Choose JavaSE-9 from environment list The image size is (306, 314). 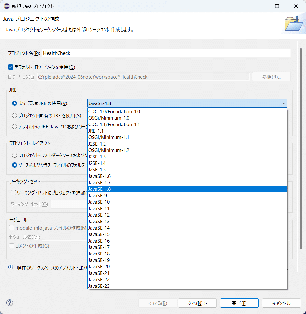tap(187, 195)
